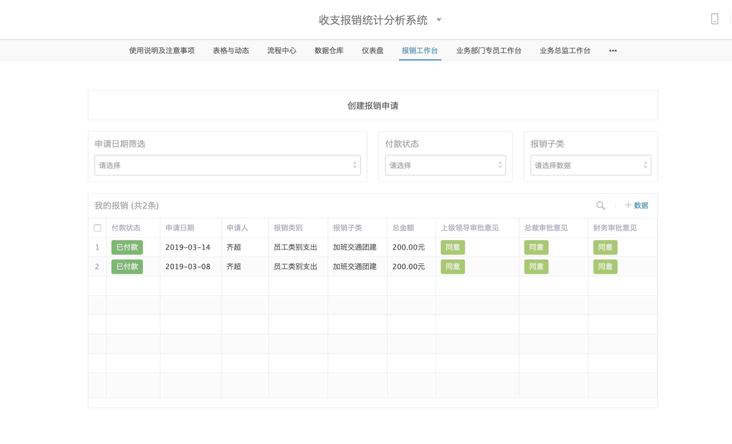Image resolution: width=732 pixels, height=444 pixels.
Task: Switch to the 仪表盘 tab
Action: click(372, 51)
